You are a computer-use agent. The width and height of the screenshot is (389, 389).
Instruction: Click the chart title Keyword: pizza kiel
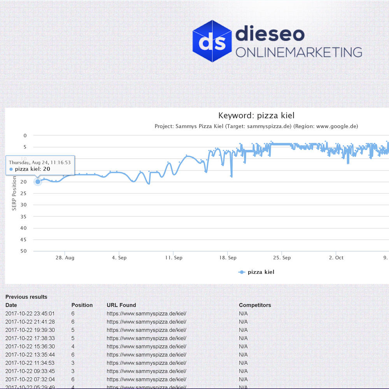point(256,116)
